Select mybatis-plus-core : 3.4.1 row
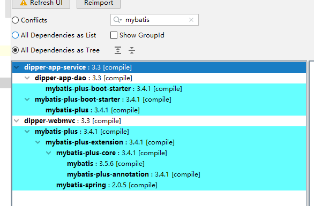 pyautogui.click(x=159, y=153)
